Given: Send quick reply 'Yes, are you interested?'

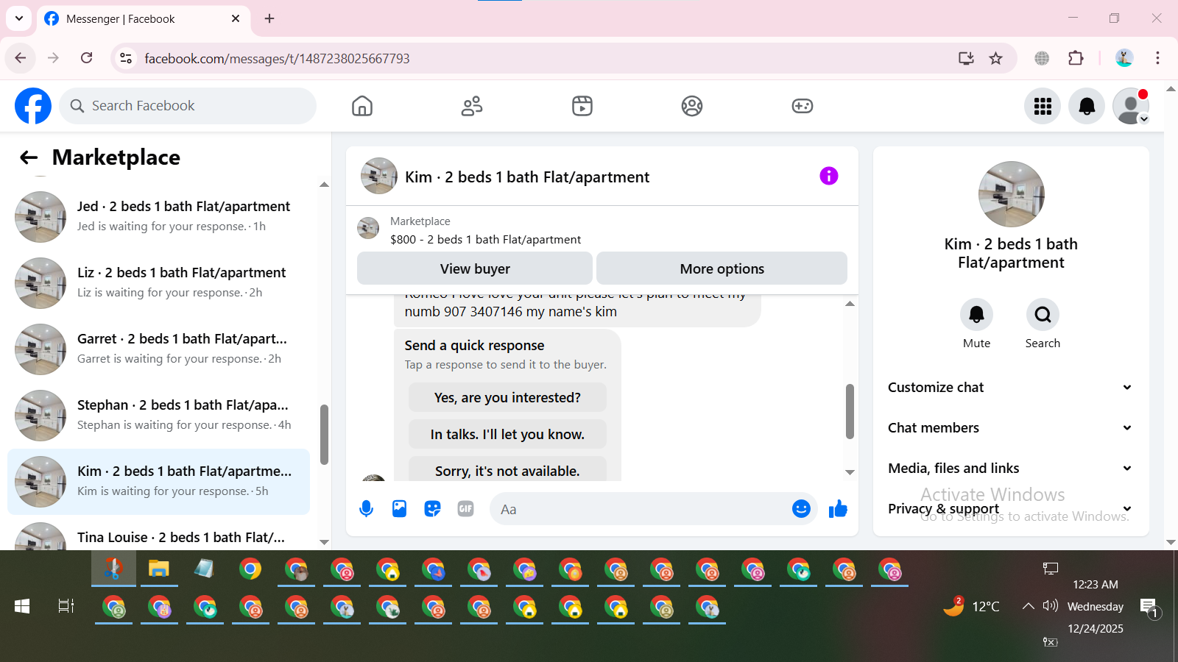Looking at the screenshot, I should pyautogui.click(x=507, y=398).
